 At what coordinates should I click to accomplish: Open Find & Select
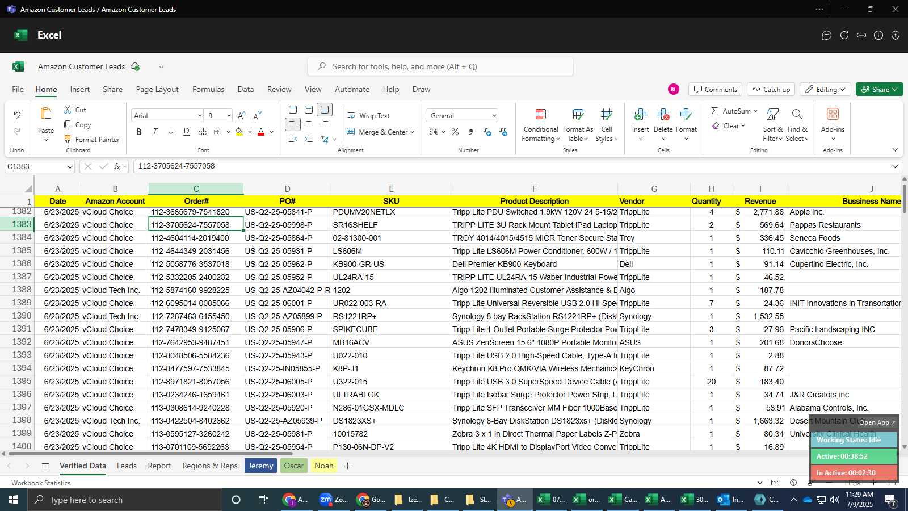point(797,125)
